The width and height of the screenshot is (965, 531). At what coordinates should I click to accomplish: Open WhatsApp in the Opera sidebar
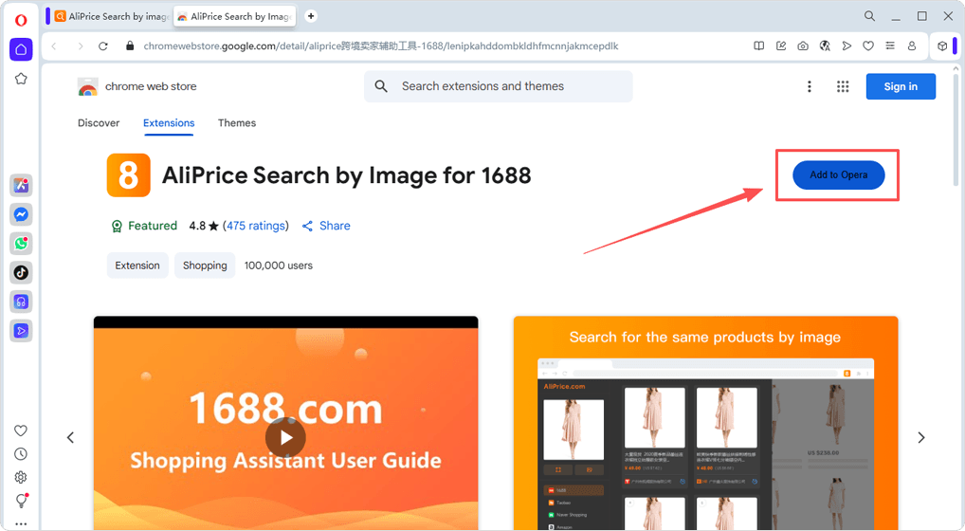(21, 244)
